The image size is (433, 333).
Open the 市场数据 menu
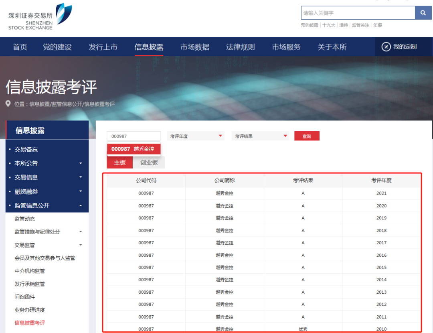pyautogui.click(x=194, y=47)
